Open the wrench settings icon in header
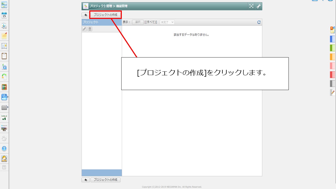336x189 pixels. click(259, 6)
